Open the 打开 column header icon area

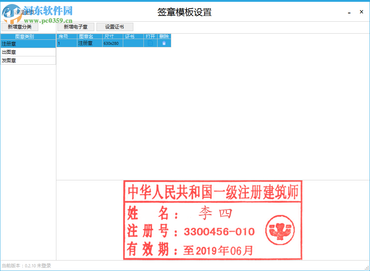pyautogui.click(x=150, y=36)
